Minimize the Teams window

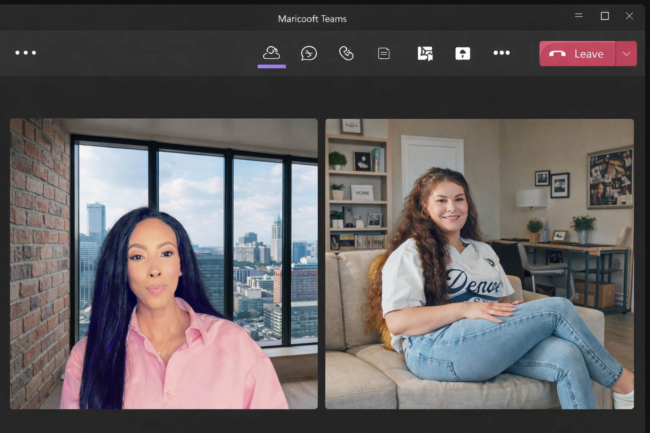(579, 16)
